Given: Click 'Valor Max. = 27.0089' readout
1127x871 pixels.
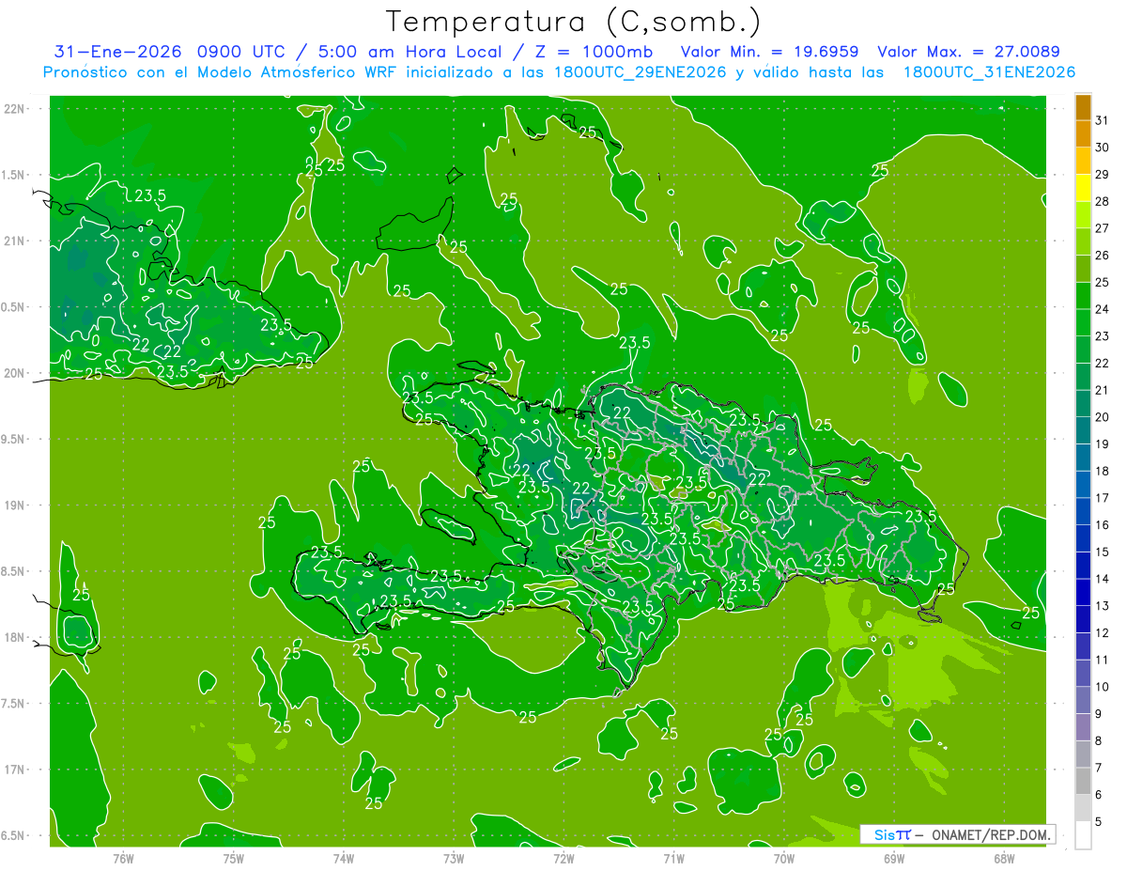Looking at the screenshot, I should coord(969,52).
